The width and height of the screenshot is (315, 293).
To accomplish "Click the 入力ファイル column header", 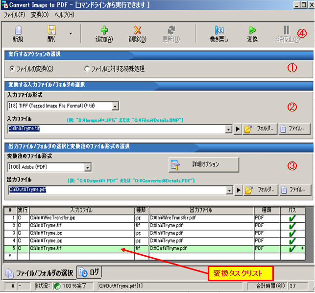I will pyautogui.click(x=81, y=210).
